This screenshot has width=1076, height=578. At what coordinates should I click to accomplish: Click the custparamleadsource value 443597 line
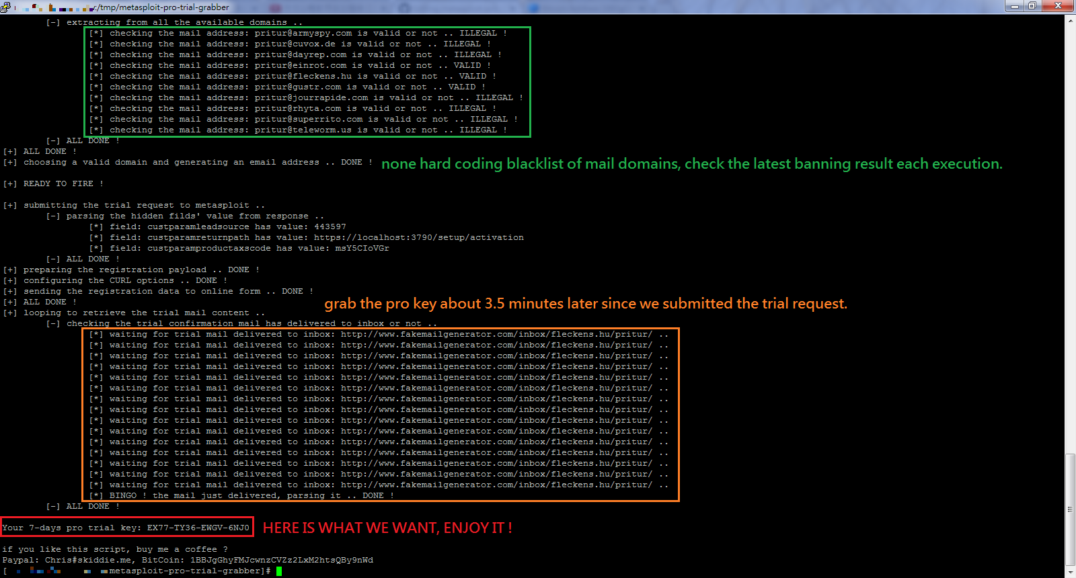pos(217,226)
